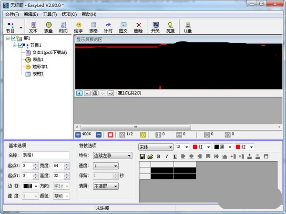Click the 炫字 smiley toolbar icon
Viewport: 286px width, 214px height.
[x=78, y=27]
